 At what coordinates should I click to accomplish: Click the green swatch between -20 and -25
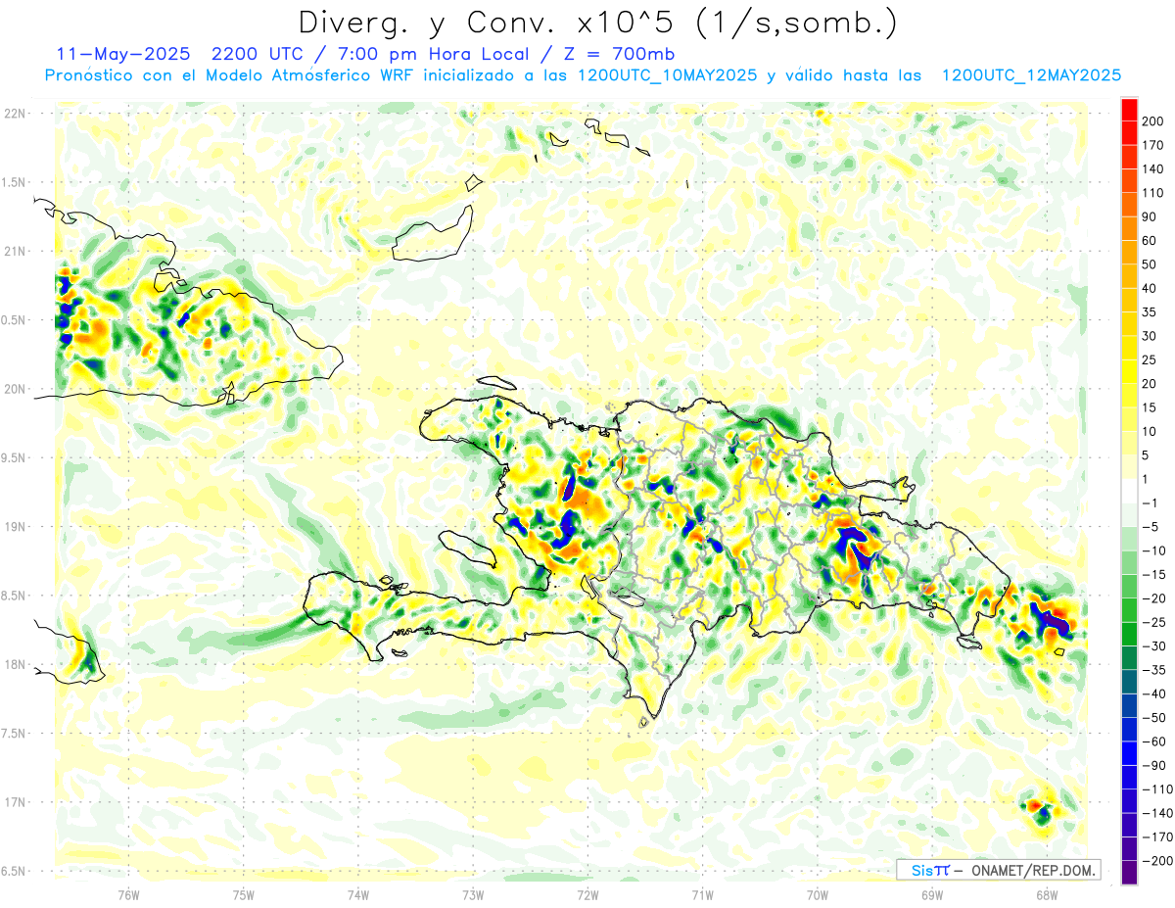1129,610
